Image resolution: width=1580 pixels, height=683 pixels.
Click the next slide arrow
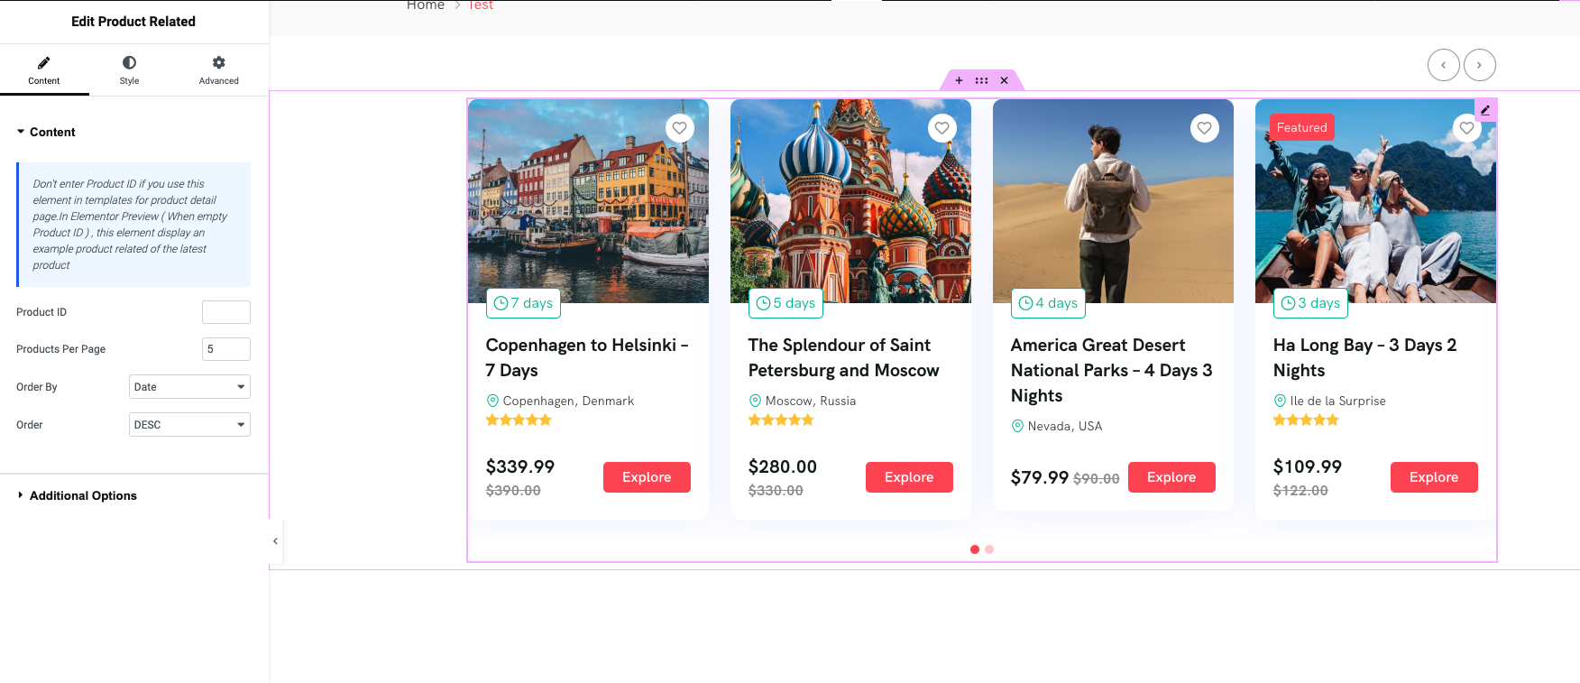[1480, 65]
